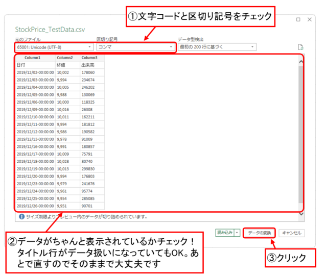Image resolution: width=327 pixels, height=276 pixels.
Task: Click the キャンセル button
Action: pos(292,233)
